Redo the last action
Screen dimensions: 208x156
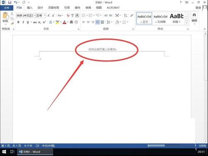point(24,2)
